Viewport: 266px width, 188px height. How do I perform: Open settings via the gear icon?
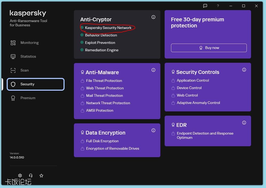20,176
